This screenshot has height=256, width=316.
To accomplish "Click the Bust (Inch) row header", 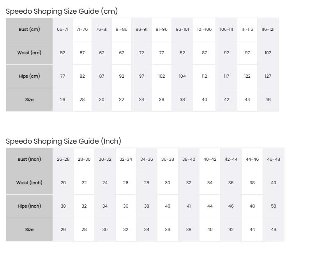I will point(29,159).
